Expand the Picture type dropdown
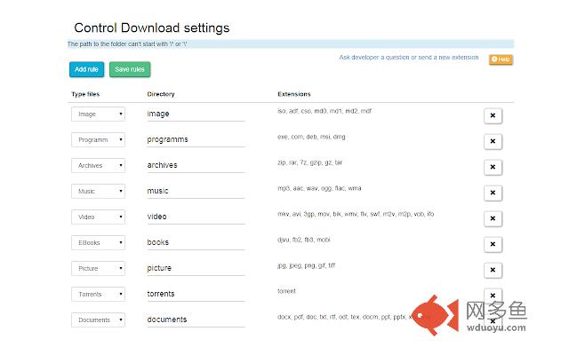The width and height of the screenshot is (569, 355). point(99,268)
